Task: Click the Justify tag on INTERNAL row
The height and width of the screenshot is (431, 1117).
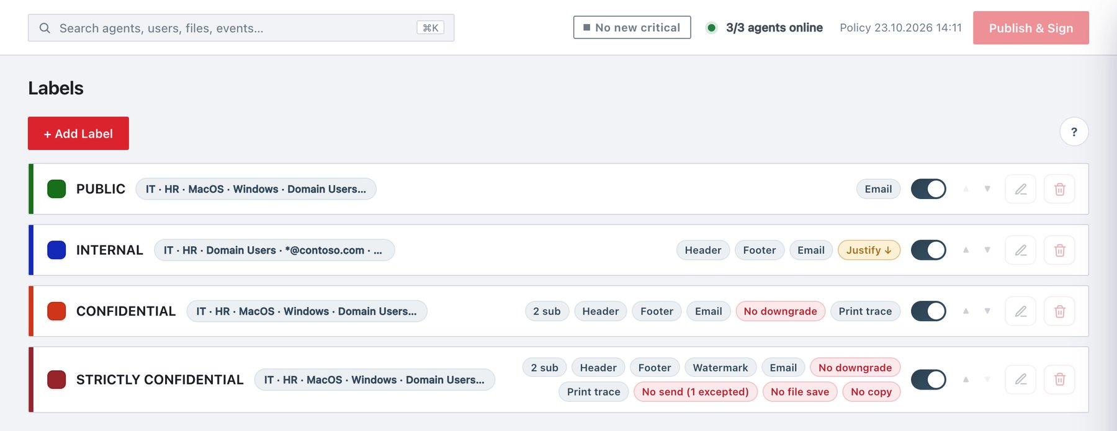Action: click(x=869, y=250)
